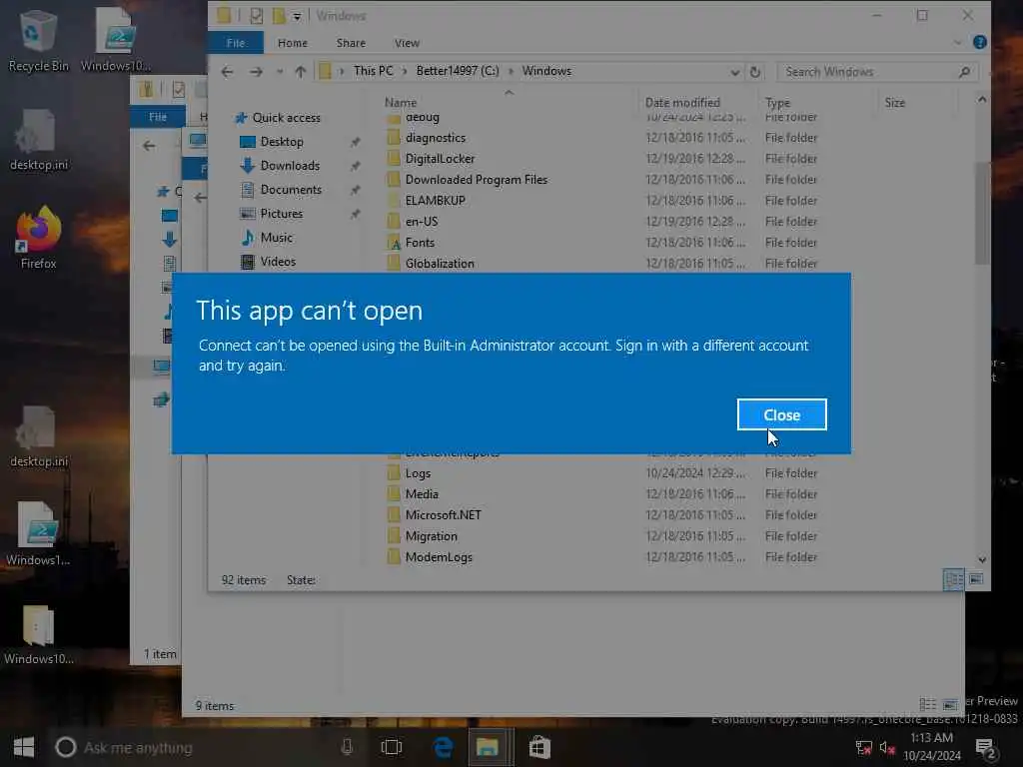Click the Properties quick access toolbar icon

[x=257, y=16]
